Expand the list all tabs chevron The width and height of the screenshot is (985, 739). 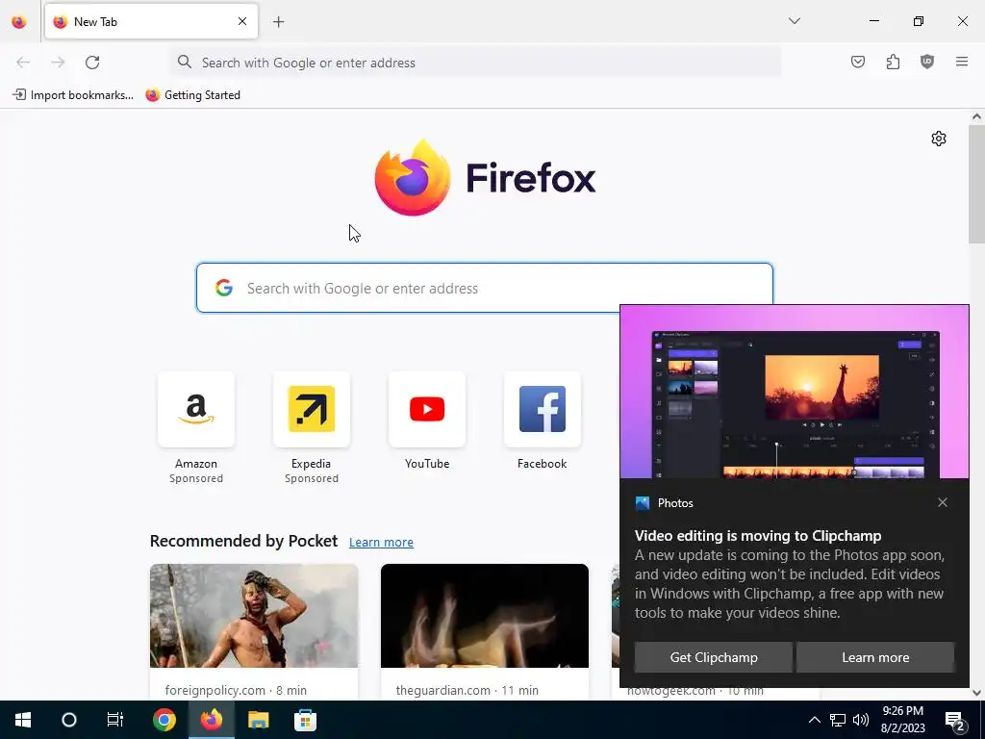pos(794,21)
